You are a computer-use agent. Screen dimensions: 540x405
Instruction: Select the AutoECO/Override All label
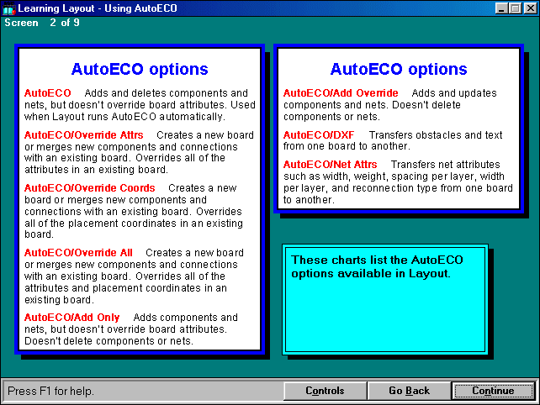(x=78, y=253)
